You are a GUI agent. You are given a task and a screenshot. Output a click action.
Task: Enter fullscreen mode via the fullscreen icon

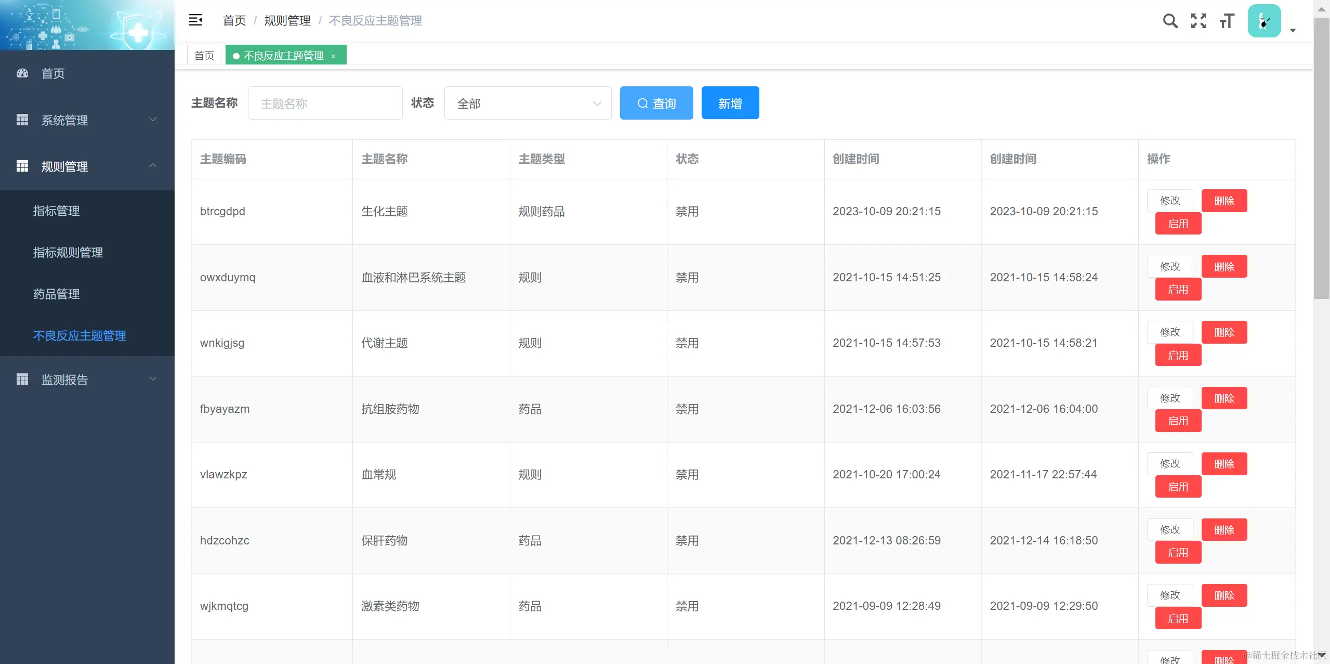1198,21
